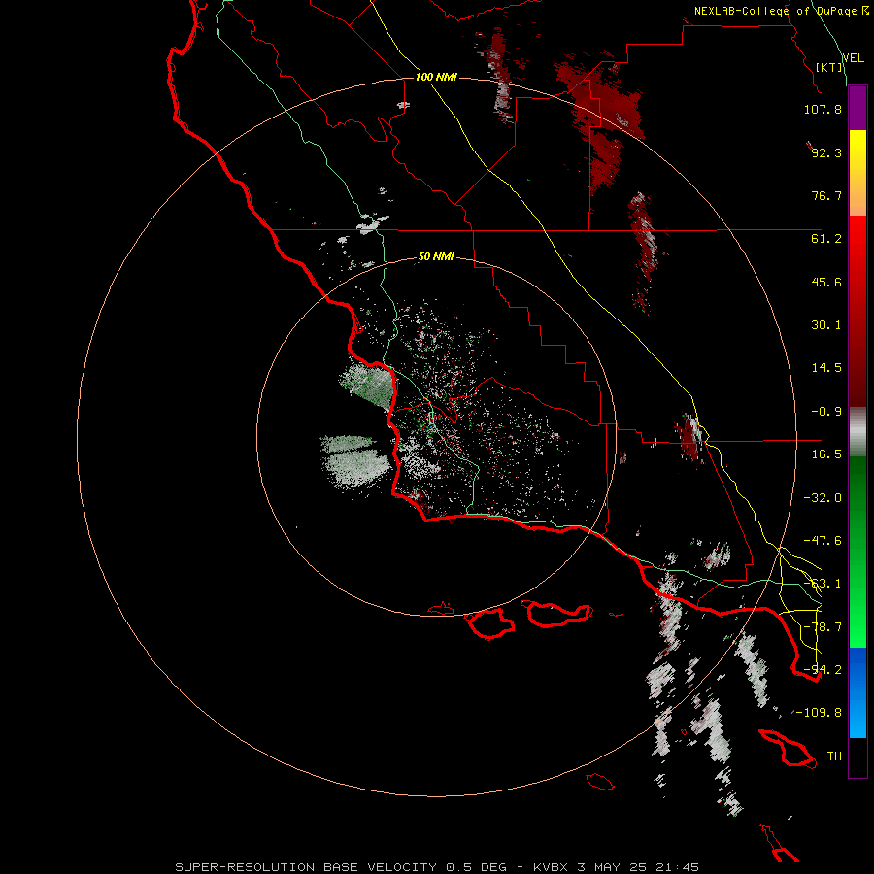Click the [KT] units label
The width and height of the screenshot is (874, 874).
pyautogui.click(x=829, y=67)
